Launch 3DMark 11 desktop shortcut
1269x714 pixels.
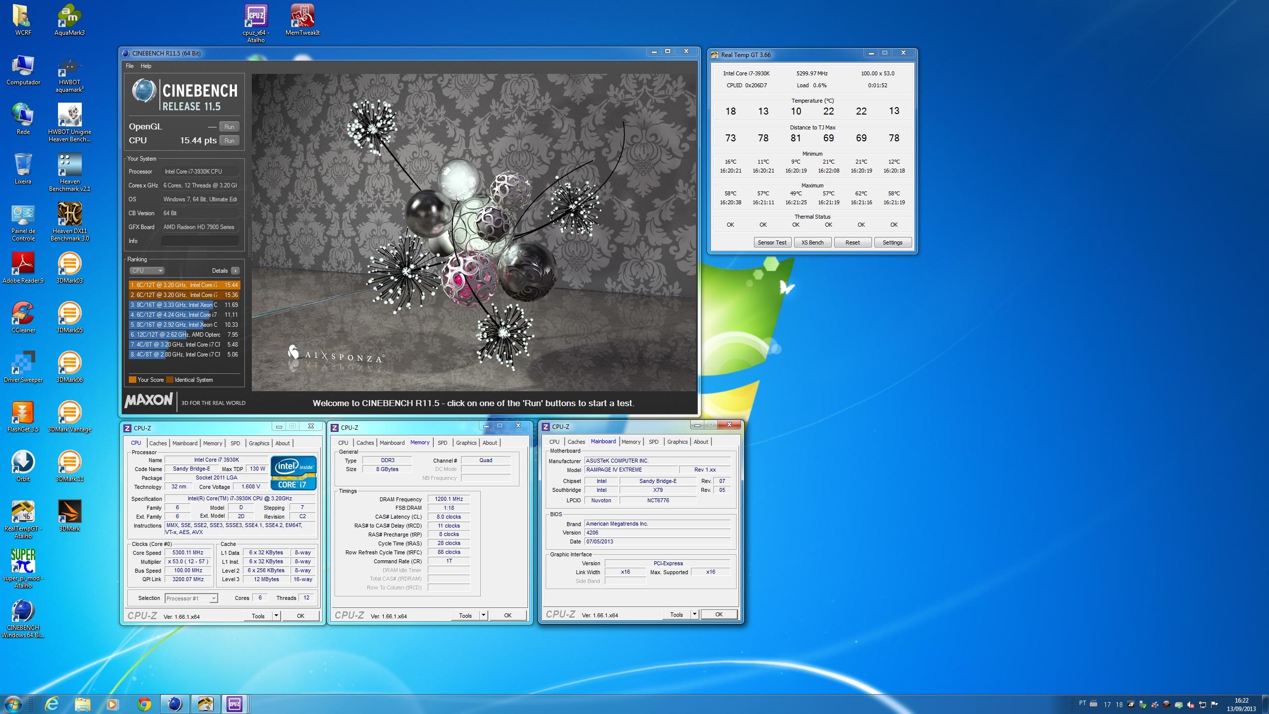coord(69,466)
